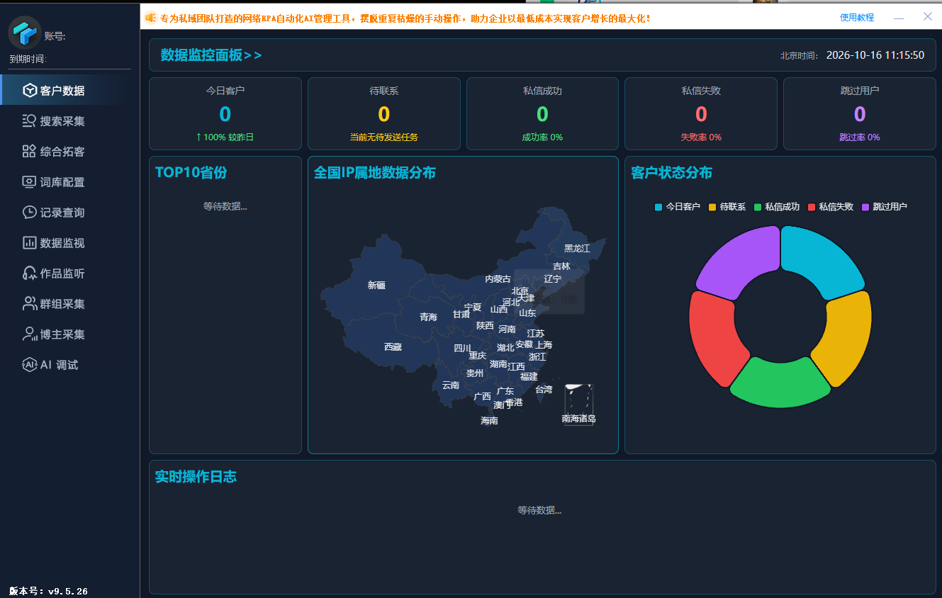Viewport: 942px width, 598px height.
Task: Click the 数据监控面板>> heading
Action: point(211,55)
